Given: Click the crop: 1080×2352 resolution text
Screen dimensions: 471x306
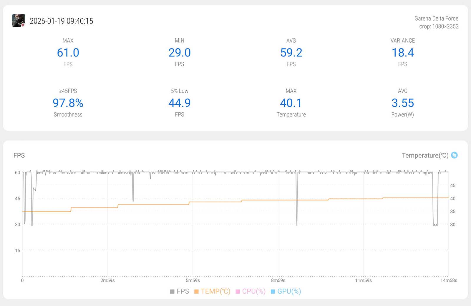Looking at the screenshot, I should tap(439, 26).
